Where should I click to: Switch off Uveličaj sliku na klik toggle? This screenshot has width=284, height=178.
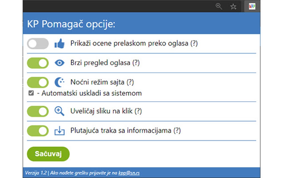(38, 111)
